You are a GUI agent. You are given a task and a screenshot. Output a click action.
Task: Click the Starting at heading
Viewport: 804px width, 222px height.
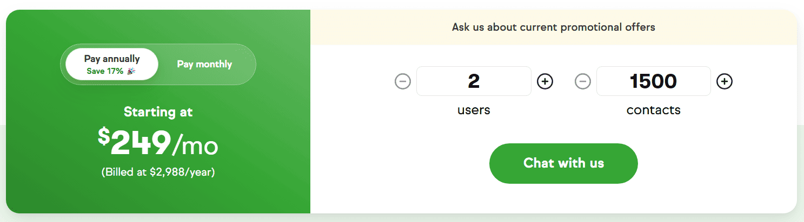tap(158, 112)
